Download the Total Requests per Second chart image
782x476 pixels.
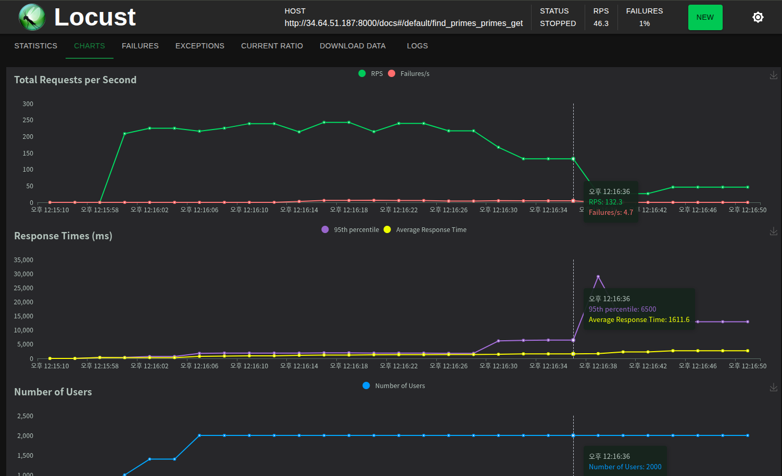pos(774,75)
